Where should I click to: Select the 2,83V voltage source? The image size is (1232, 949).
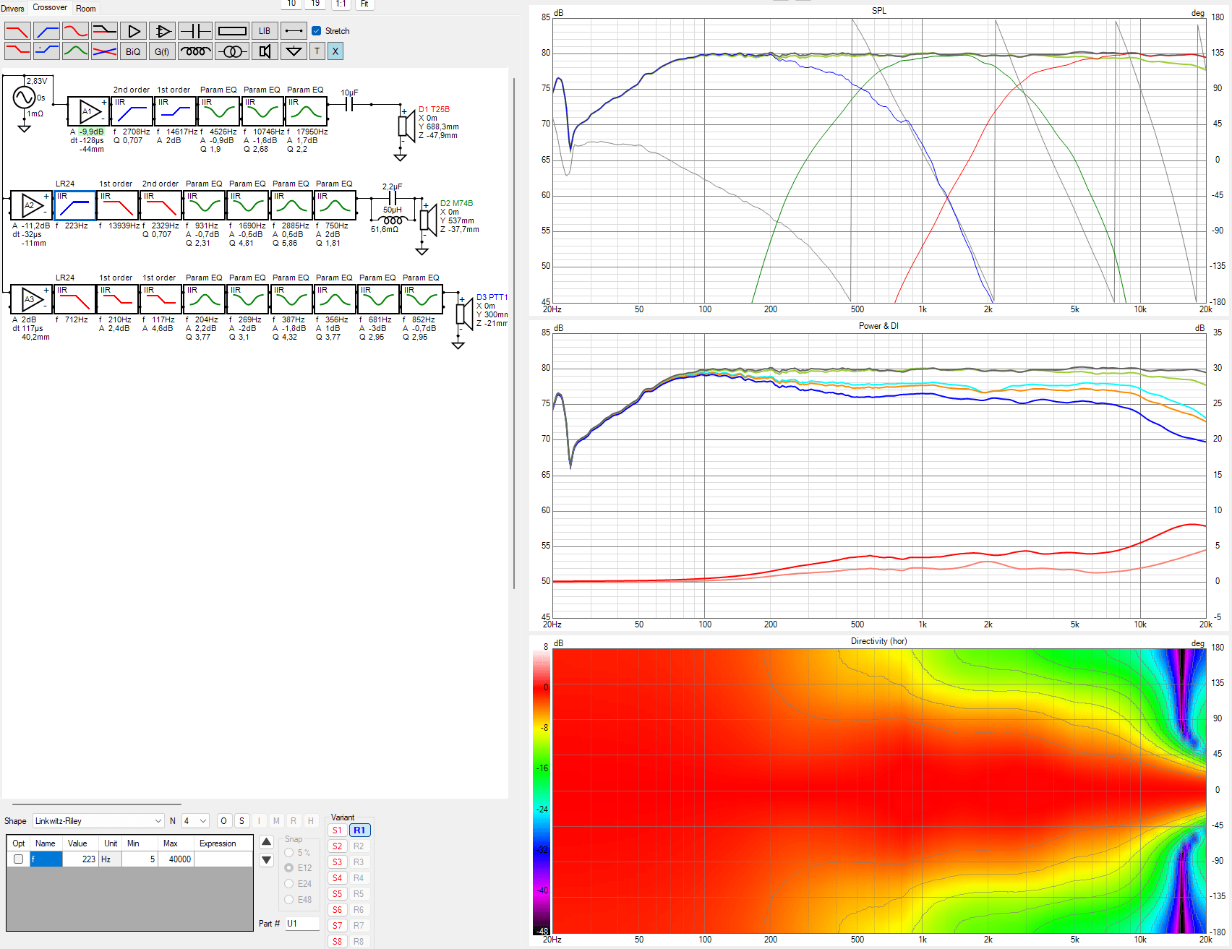[x=25, y=98]
